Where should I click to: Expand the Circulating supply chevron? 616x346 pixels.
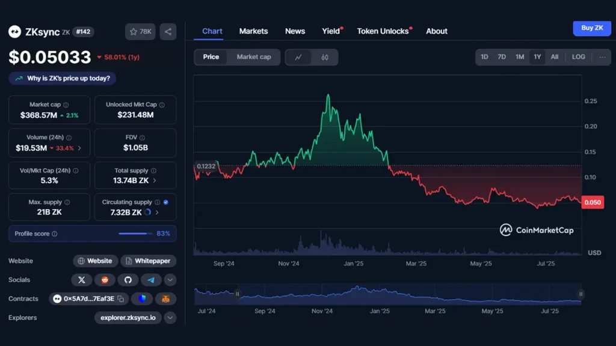pos(157,212)
